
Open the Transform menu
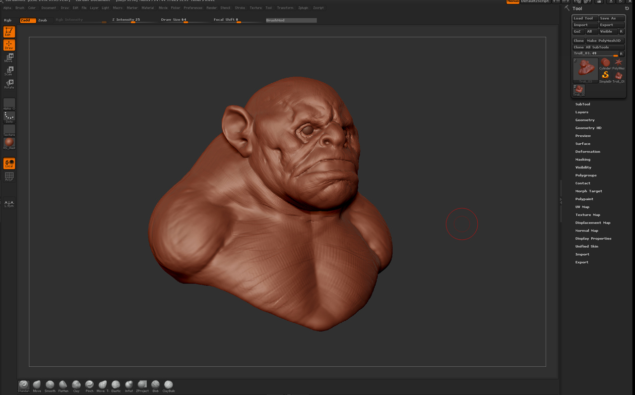[x=285, y=8]
